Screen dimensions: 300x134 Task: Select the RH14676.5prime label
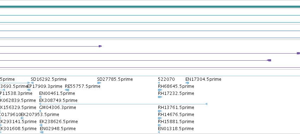[176, 115]
